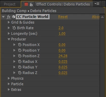Screen dimensions: 106x97
Task: Select the Radius Z label
Action: [x=30, y=73]
